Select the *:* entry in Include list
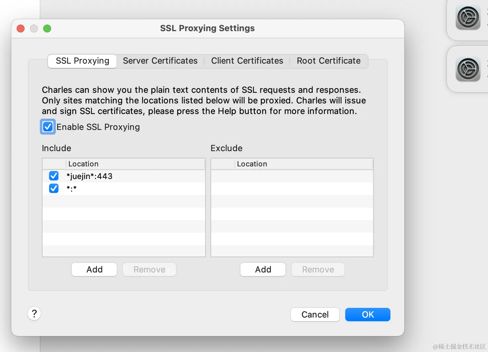Screen dimensions: 488x352 click(x=133, y=189)
